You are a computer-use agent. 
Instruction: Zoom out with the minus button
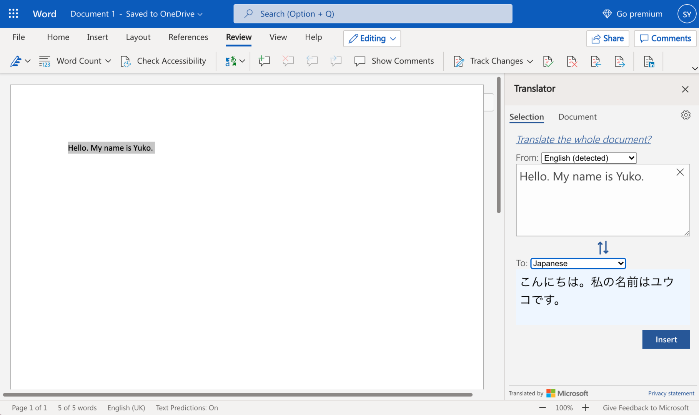(x=543, y=408)
